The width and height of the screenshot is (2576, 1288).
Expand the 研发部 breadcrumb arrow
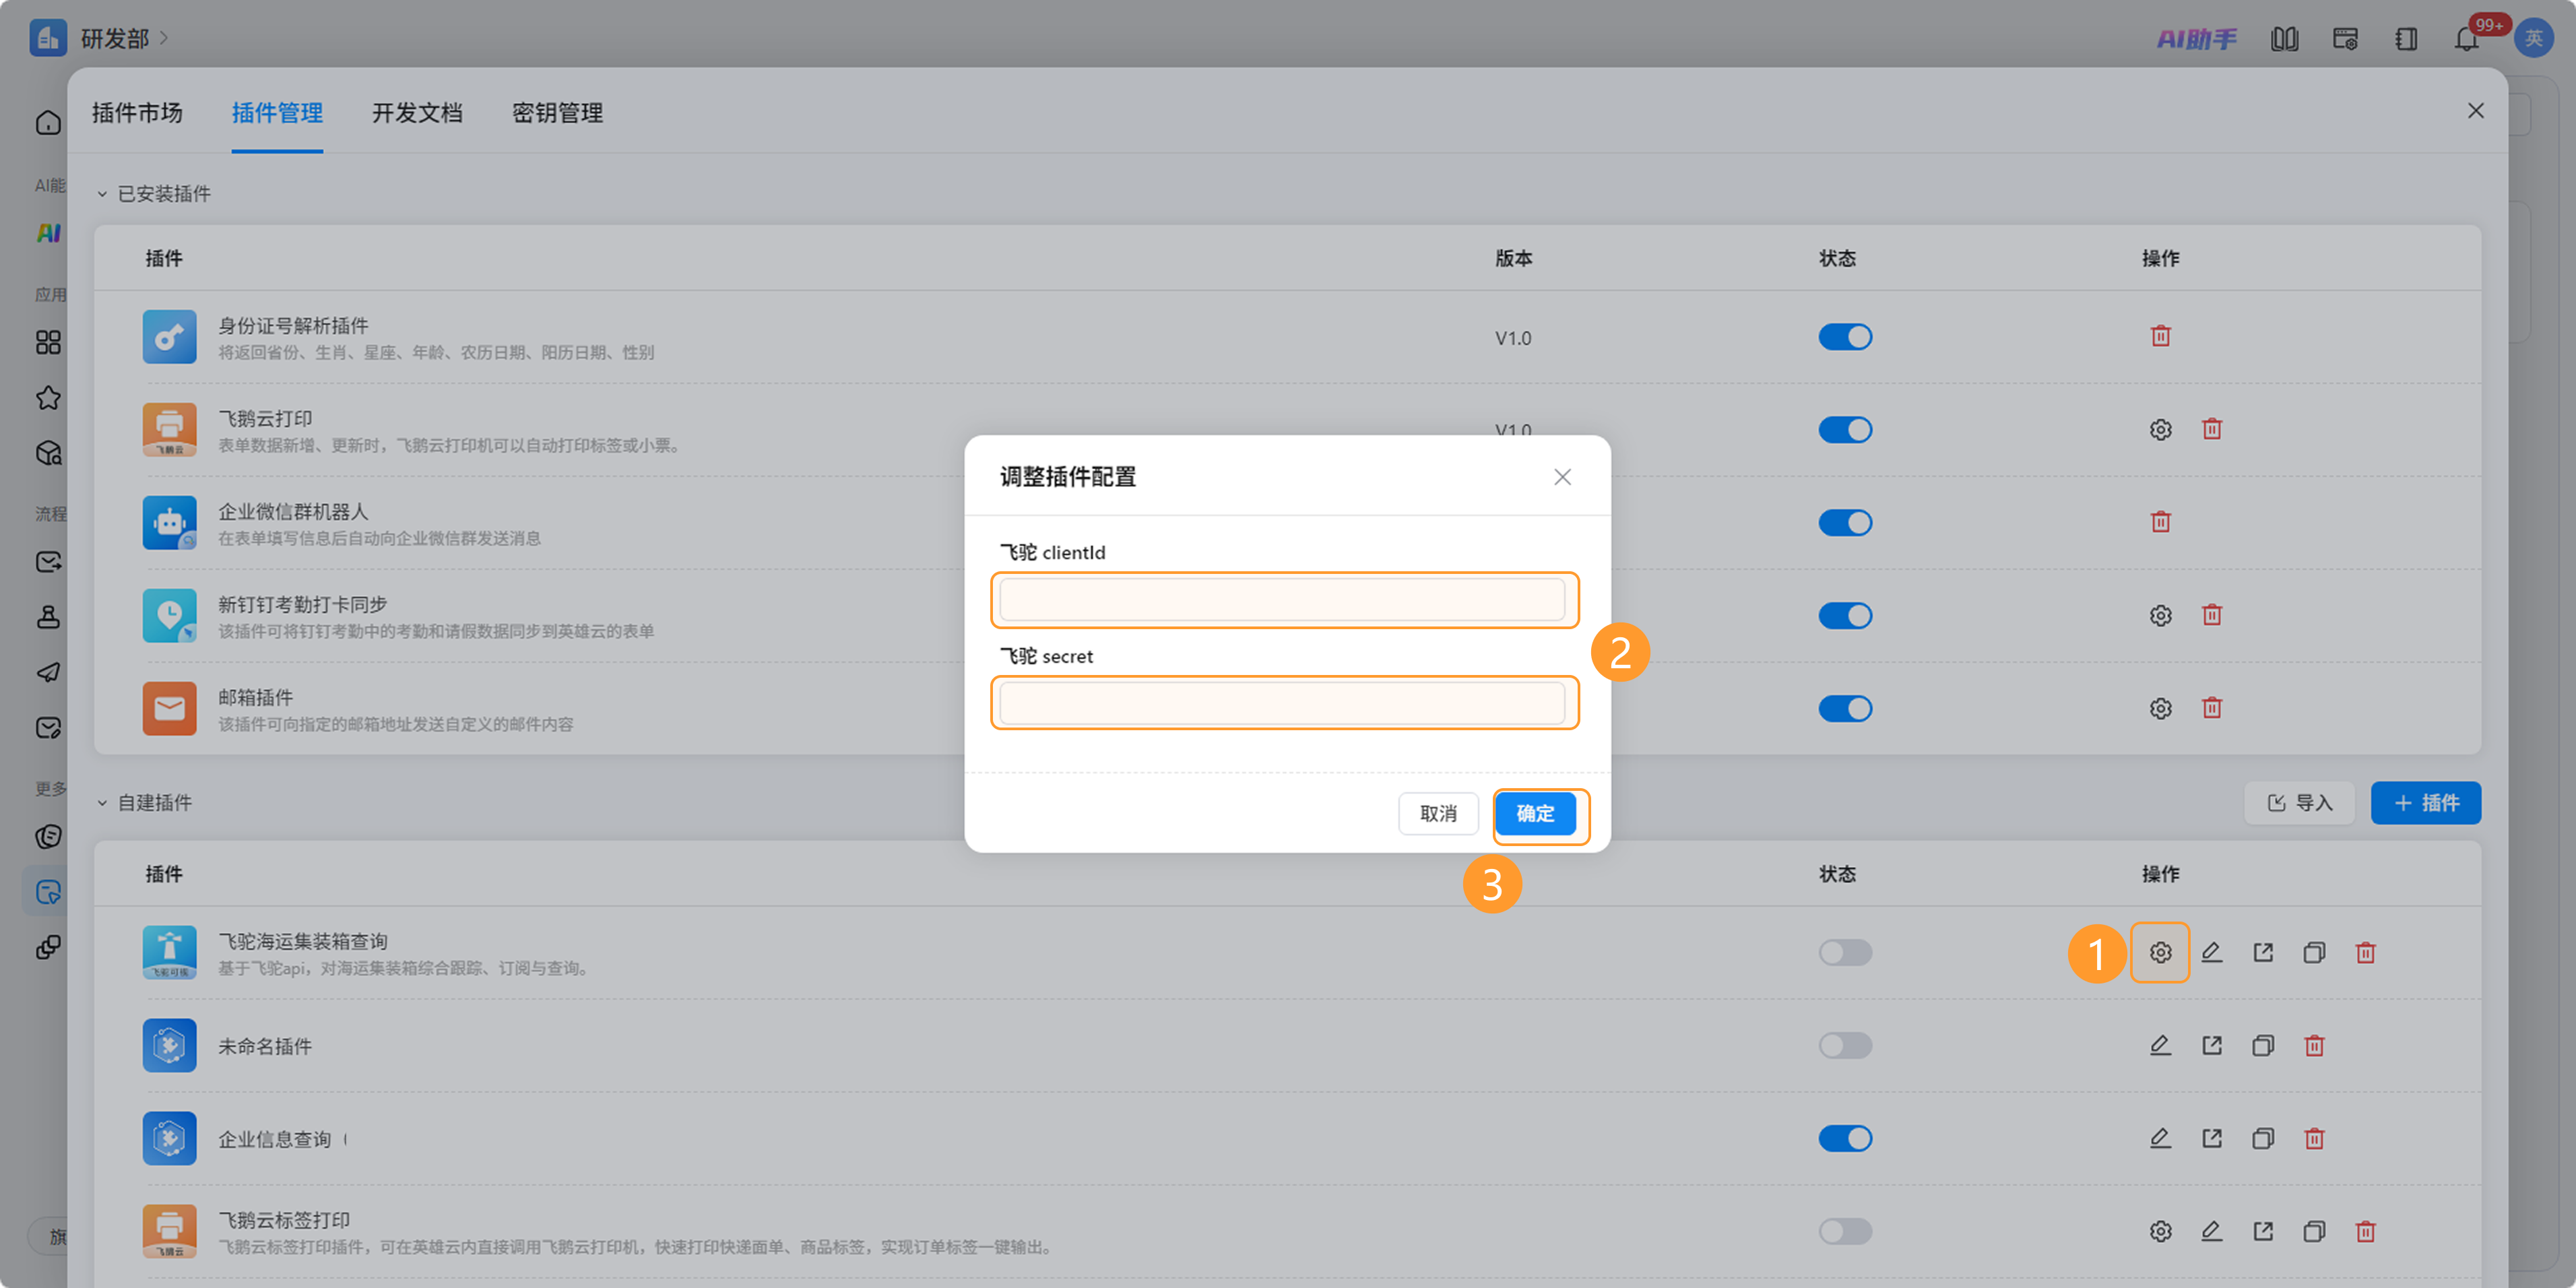[x=164, y=38]
